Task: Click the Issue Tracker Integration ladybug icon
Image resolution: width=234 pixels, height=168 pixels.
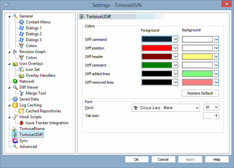Action: click(21, 123)
